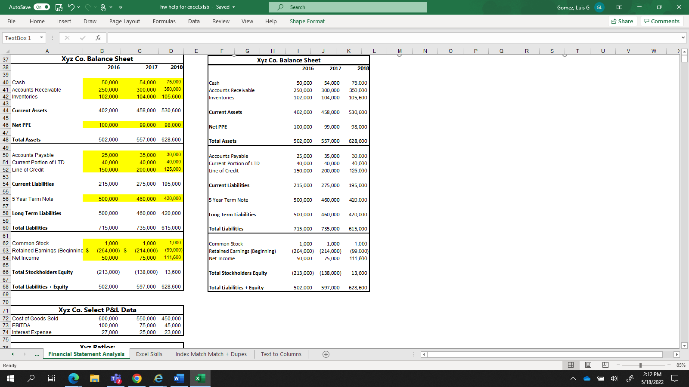This screenshot has width=689, height=387.
Task: Confirm entry with the Enter checkmark icon
Action: pos(82,37)
